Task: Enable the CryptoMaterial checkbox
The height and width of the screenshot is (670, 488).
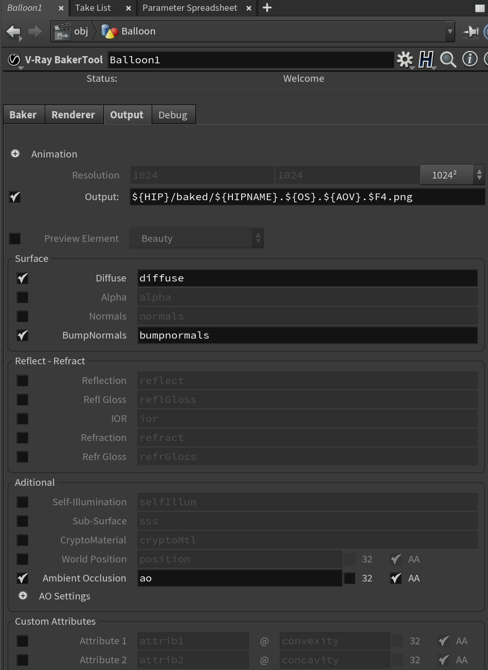Action: tap(23, 540)
